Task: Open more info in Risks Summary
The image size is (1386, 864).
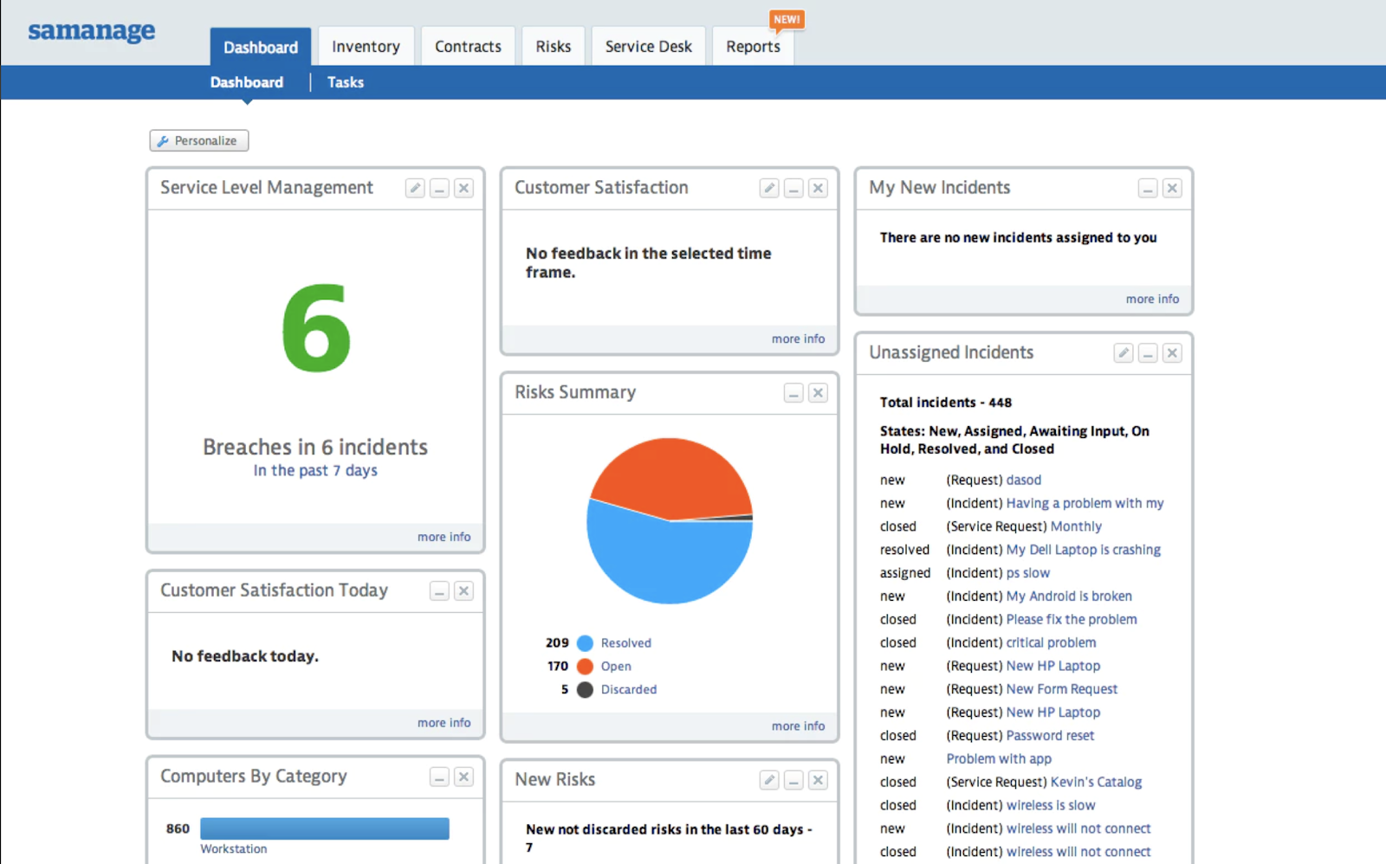Action: point(799,725)
